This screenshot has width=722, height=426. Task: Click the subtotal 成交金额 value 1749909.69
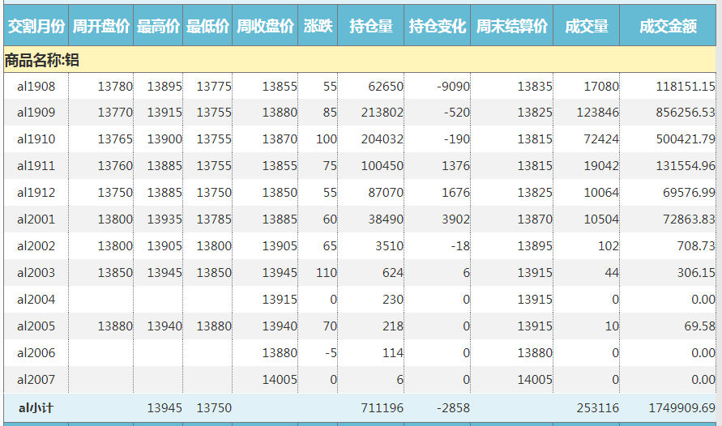682,408
